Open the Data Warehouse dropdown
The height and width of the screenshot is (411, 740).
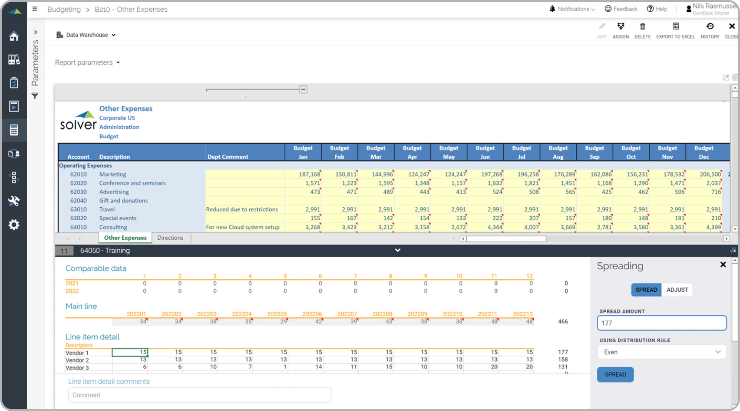click(86, 35)
